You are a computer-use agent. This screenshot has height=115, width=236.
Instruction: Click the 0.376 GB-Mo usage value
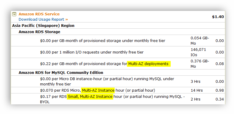pos(200,64)
